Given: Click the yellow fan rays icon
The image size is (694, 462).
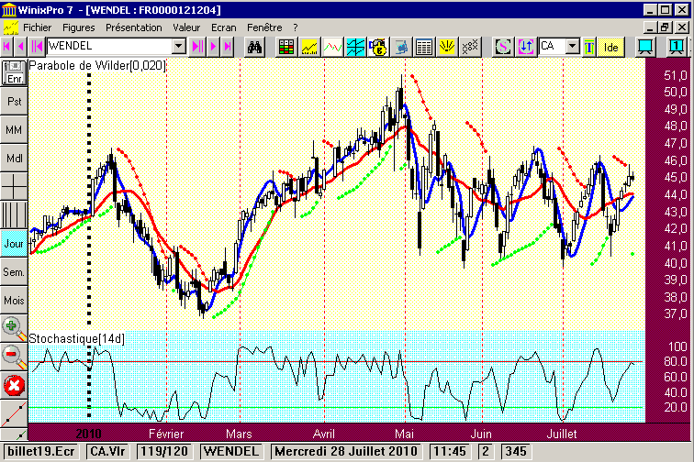Looking at the screenshot, I should tap(447, 47).
